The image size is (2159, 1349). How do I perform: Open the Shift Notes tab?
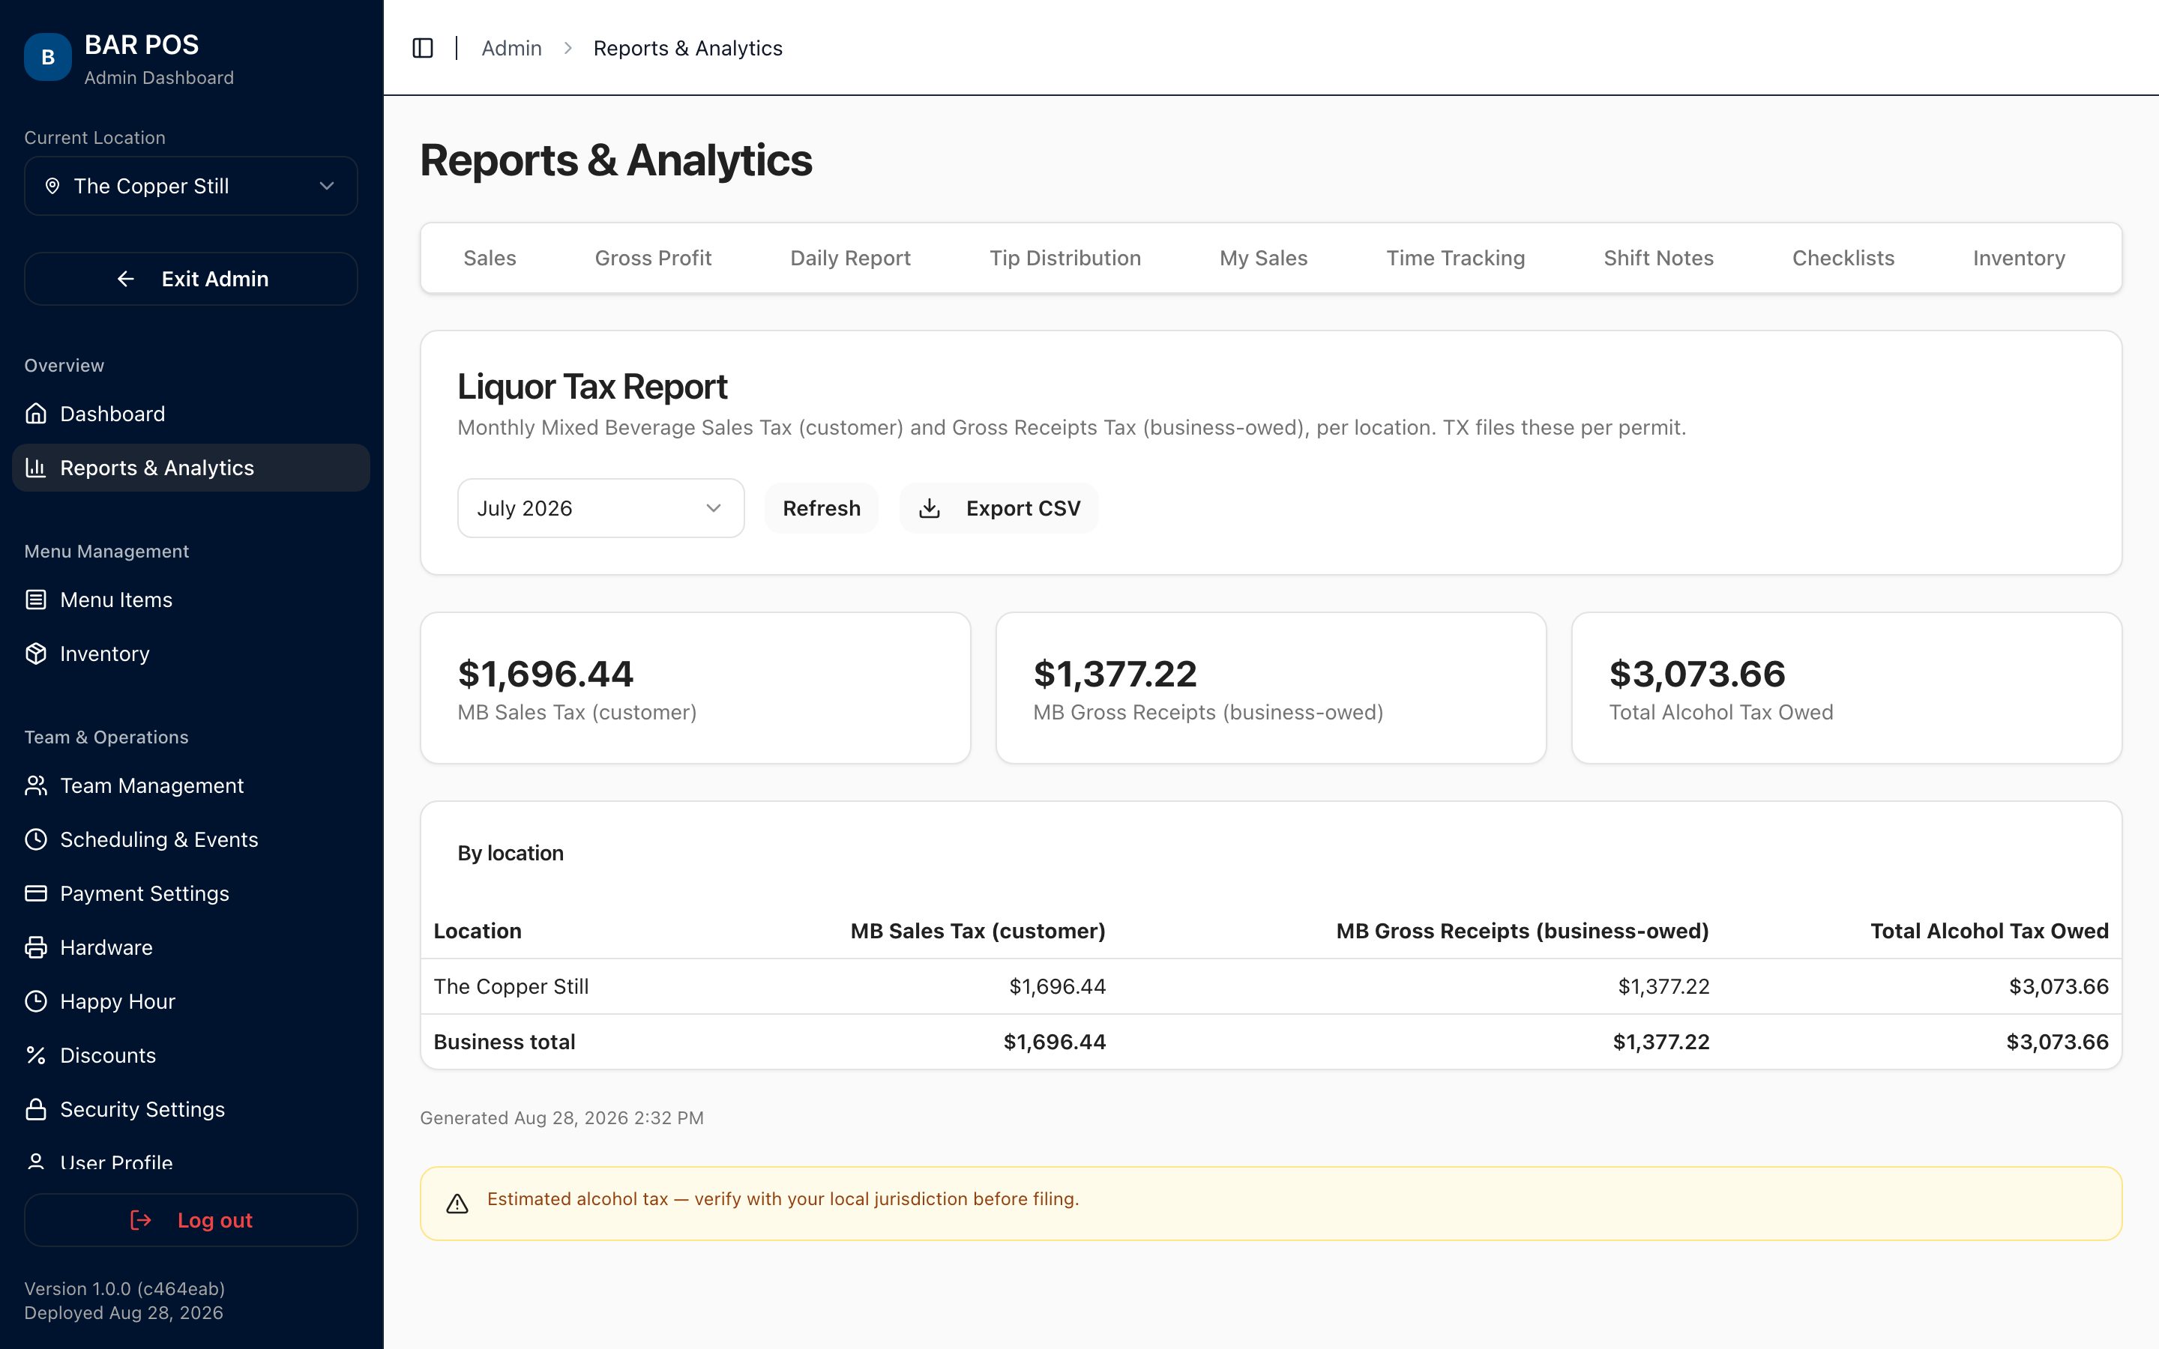coord(1658,258)
